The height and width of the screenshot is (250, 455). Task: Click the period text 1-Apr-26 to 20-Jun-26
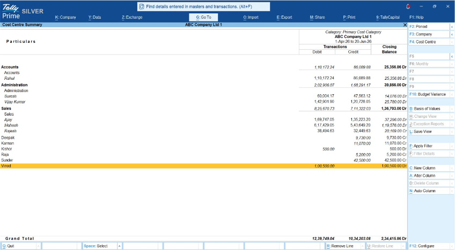pos(353,42)
